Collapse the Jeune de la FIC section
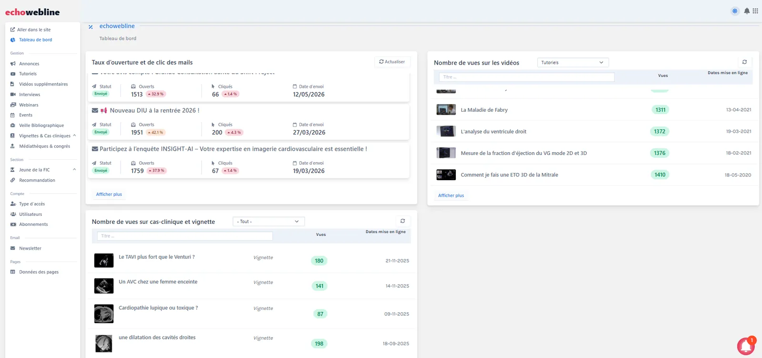The width and height of the screenshot is (762, 358). 74,170
